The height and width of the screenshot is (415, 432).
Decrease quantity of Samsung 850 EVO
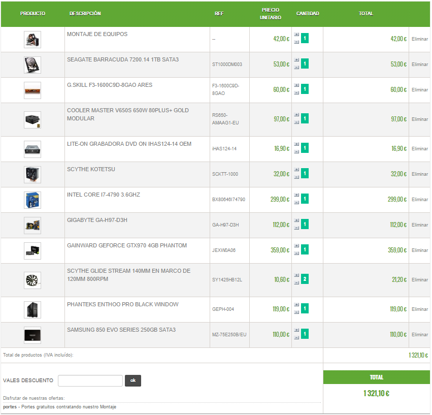[x=296, y=337]
